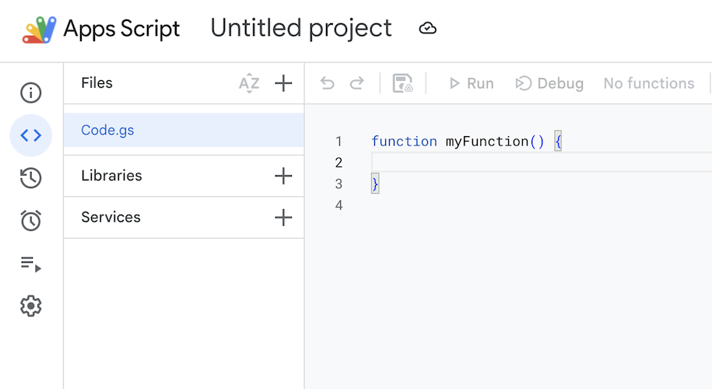
Task: Click the Apps Script title text
Action: click(121, 29)
